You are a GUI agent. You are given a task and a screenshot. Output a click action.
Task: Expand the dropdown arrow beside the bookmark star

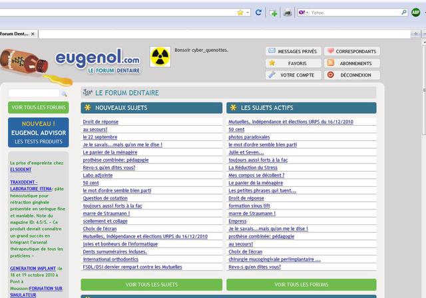click(248, 13)
